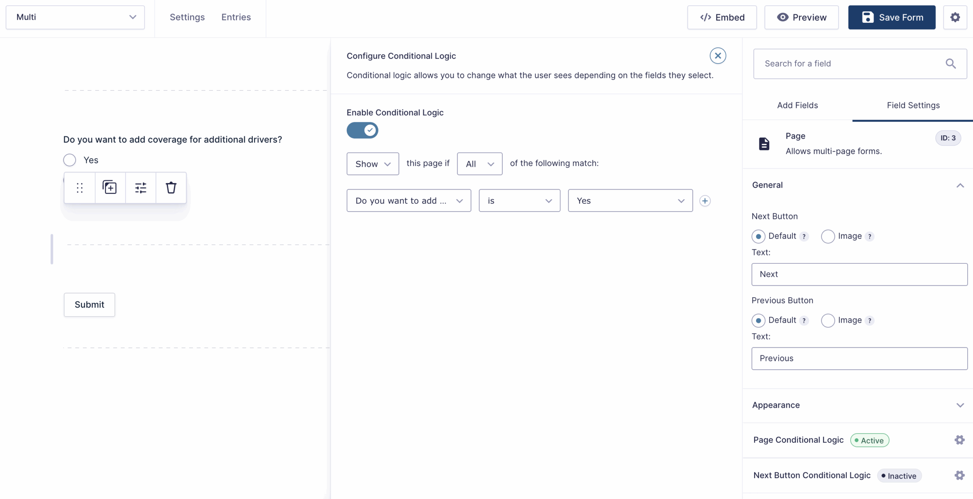Click the trash delete field icon

pos(171,188)
